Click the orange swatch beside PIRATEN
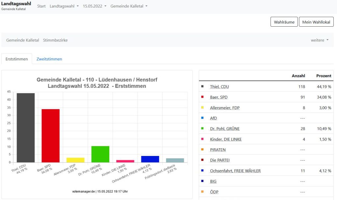 [x=202, y=149]
